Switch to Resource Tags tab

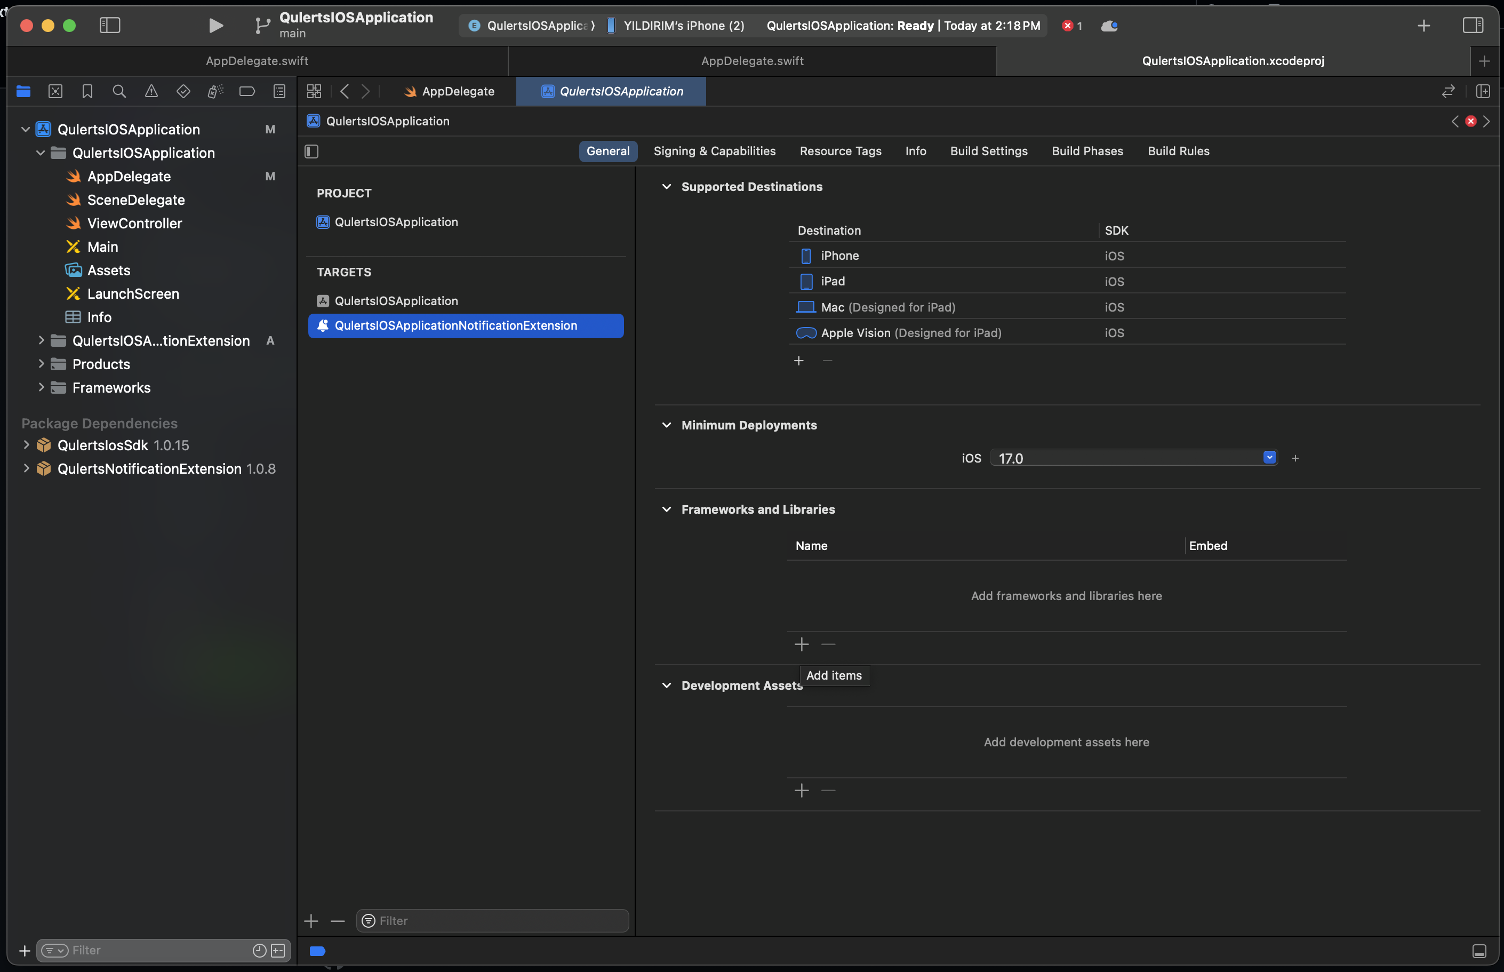841,152
